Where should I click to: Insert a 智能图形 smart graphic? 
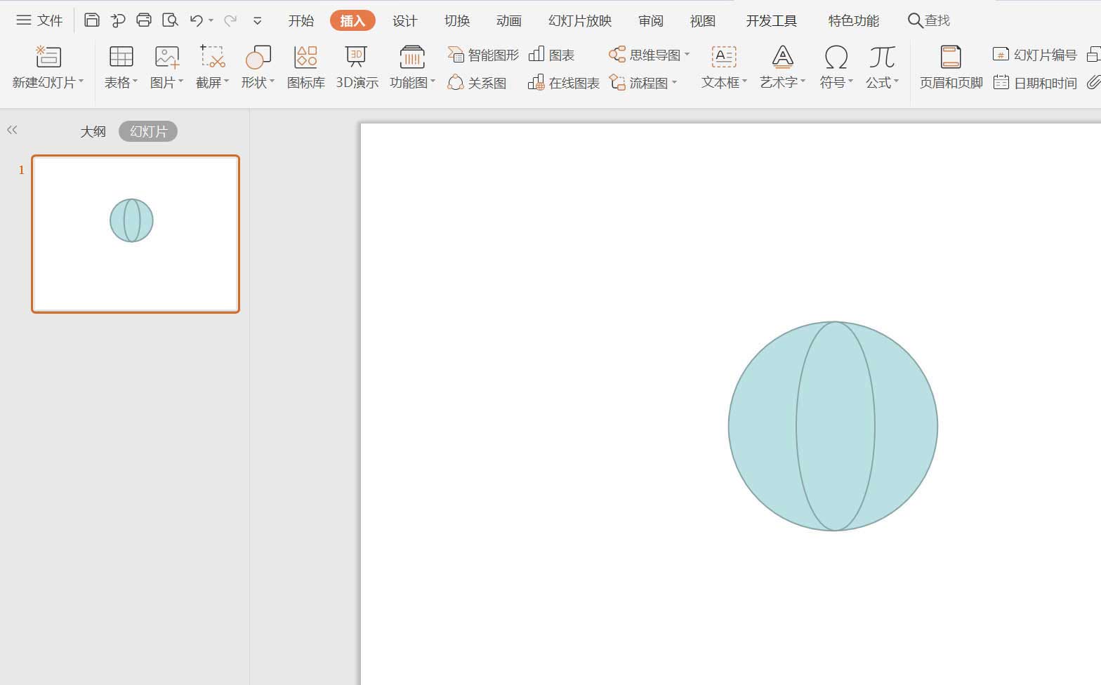[x=483, y=55]
